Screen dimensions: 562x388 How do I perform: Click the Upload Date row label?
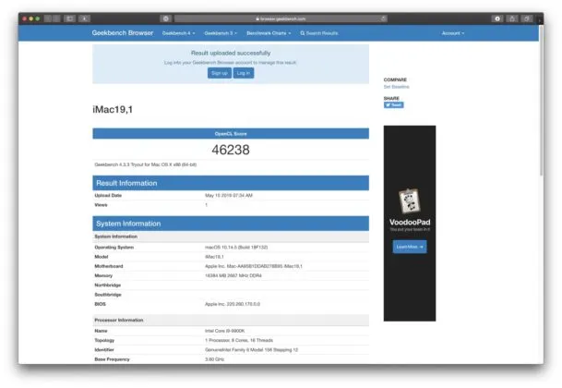[x=108, y=195]
